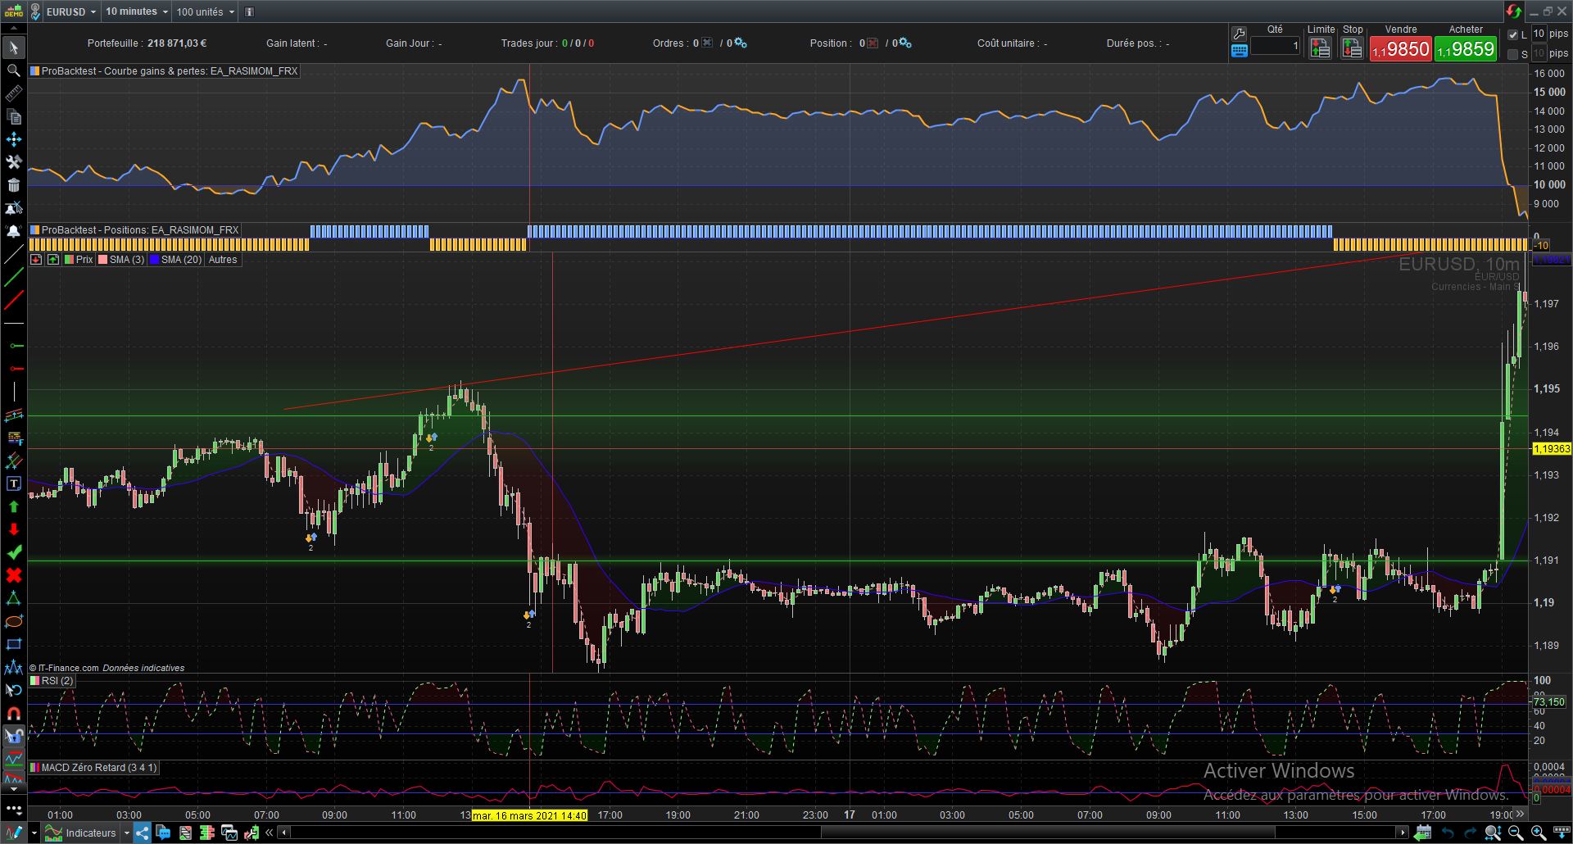Click the blue share icon
Screen dimensions: 1573x844
point(143,833)
